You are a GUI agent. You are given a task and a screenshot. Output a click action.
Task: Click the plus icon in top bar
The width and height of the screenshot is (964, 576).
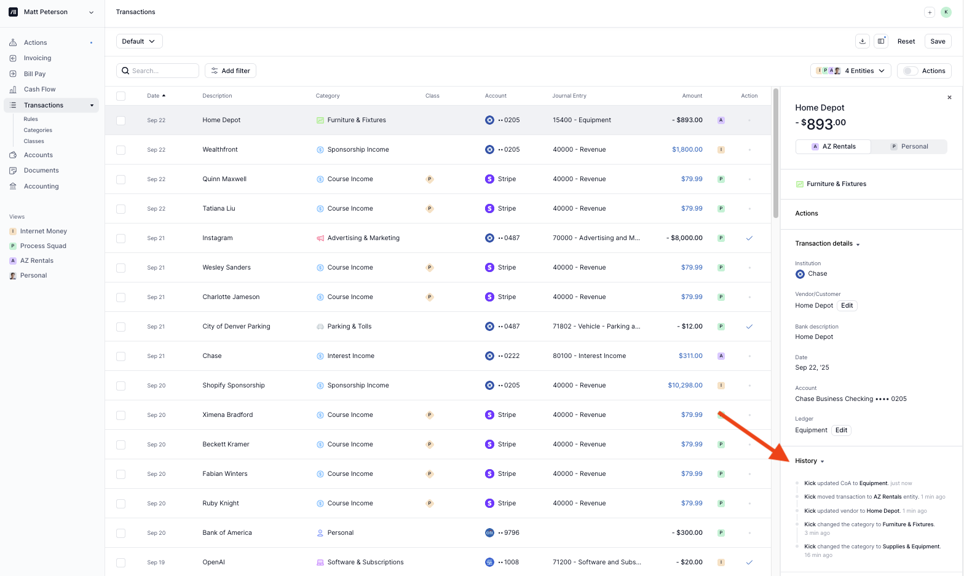(x=930, y=12)
